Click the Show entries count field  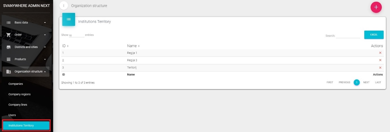tap(76, 35)
